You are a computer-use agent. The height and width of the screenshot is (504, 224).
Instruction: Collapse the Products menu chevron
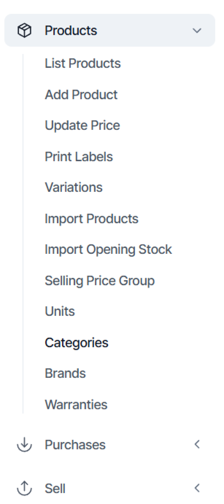[x=197, y=31]
